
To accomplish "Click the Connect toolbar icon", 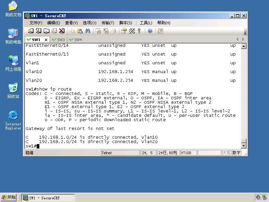I will pos(31,31).
